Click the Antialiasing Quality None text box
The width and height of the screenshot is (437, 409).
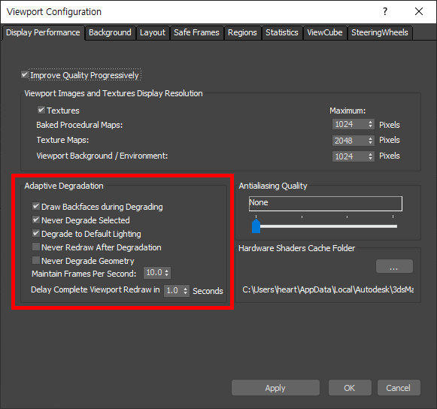pos(326,204)
